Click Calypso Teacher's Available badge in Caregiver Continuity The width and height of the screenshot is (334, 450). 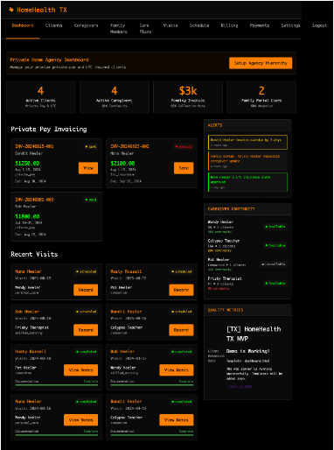(x=275, y=245)
